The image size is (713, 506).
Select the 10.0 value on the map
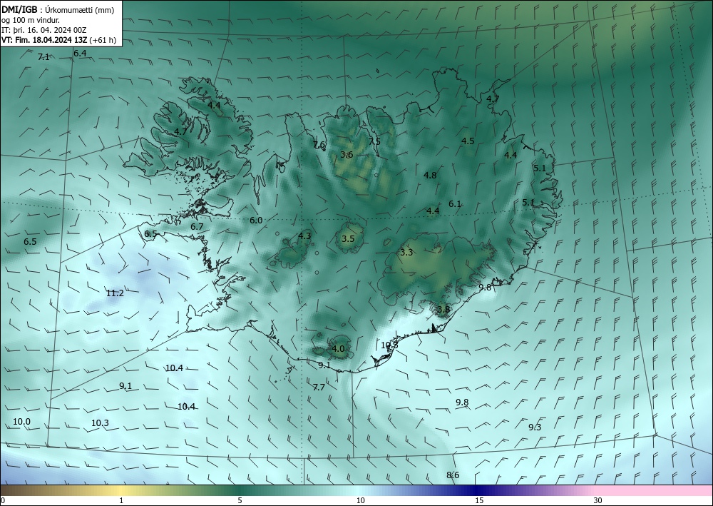[21, 421]
